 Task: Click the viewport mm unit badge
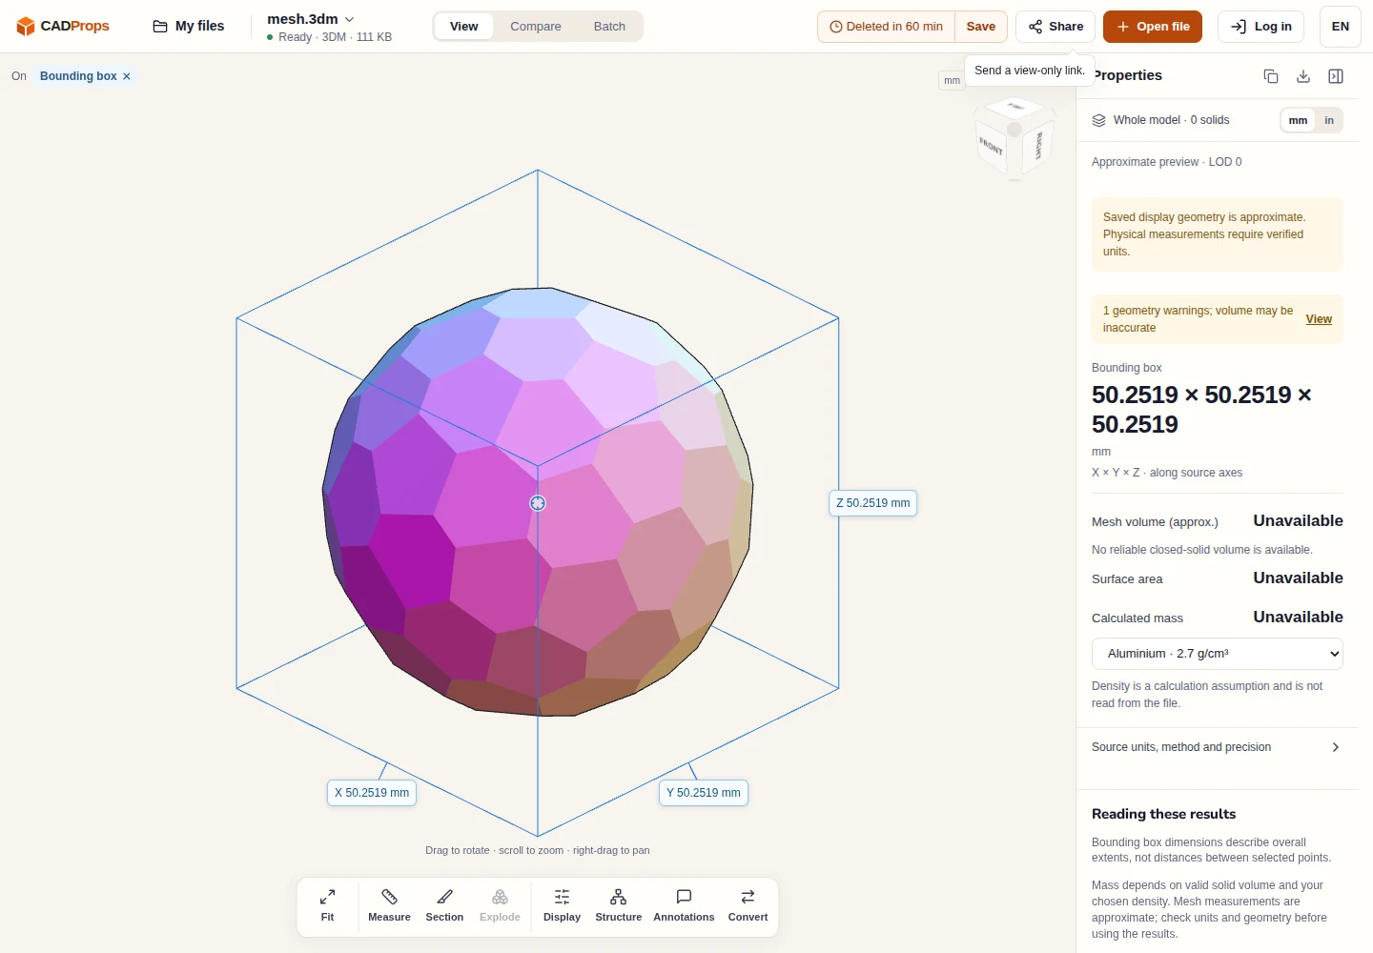pos(952,81)
